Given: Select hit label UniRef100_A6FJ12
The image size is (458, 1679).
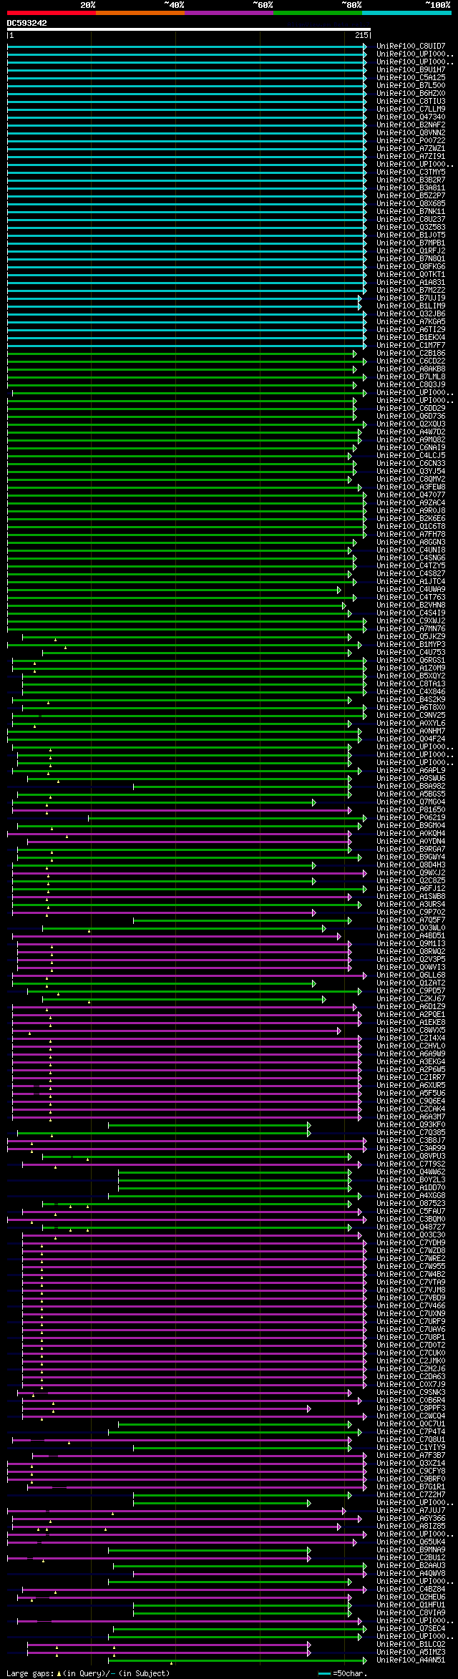Looking at the screenshot, I should 411,889.
